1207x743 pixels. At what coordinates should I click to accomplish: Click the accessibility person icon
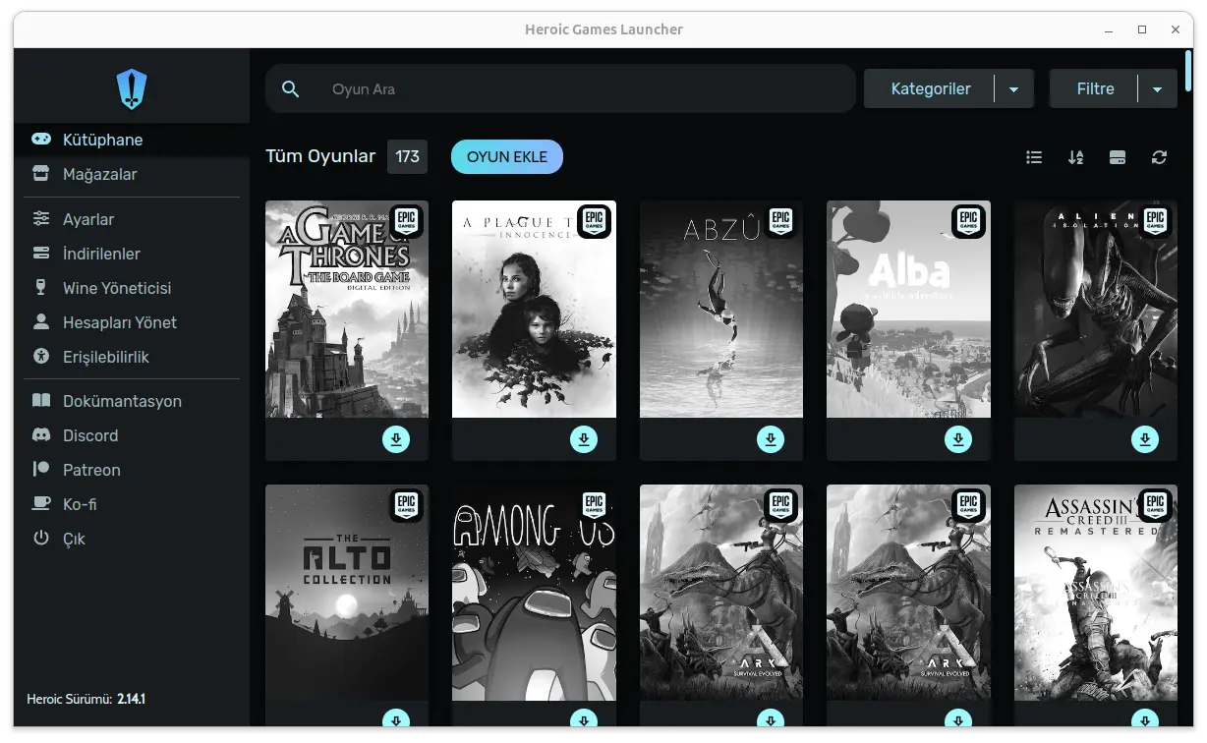click(41, 357)
